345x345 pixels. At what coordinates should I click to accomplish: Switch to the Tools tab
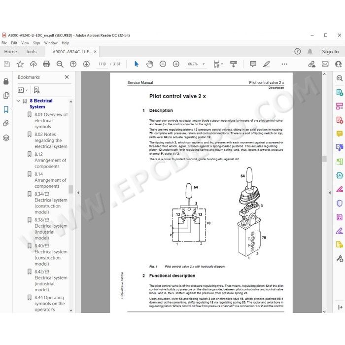[x=31, y=51]
